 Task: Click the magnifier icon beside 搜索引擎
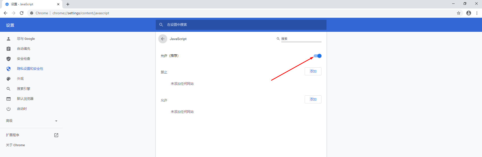[x=9, y=89]
